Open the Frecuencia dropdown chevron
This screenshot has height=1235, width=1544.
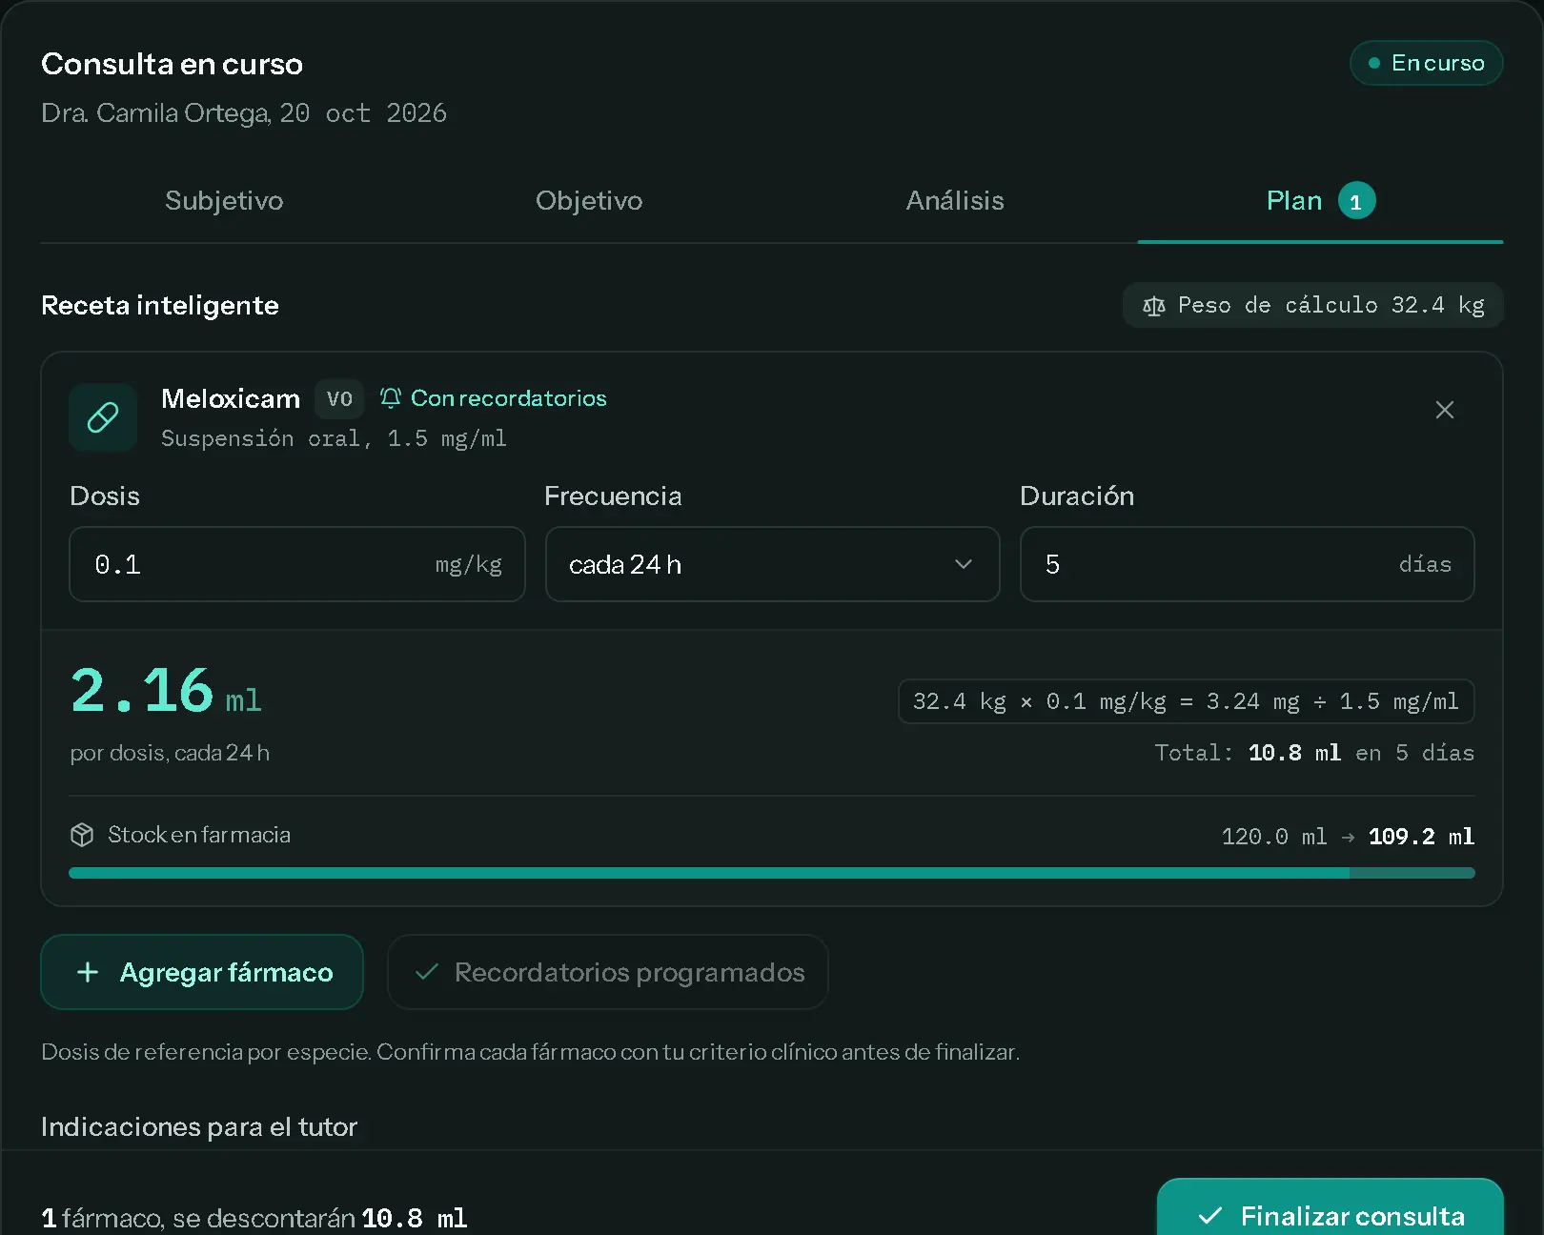(x=964, y=564)
